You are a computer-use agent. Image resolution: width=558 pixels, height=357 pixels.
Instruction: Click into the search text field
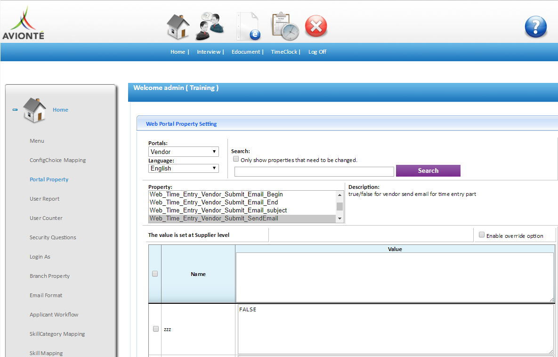click(x=314, y=171)
